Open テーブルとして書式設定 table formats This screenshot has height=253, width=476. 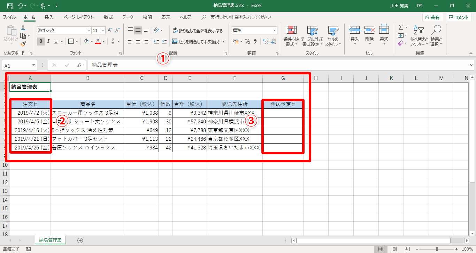pos(312,36)
